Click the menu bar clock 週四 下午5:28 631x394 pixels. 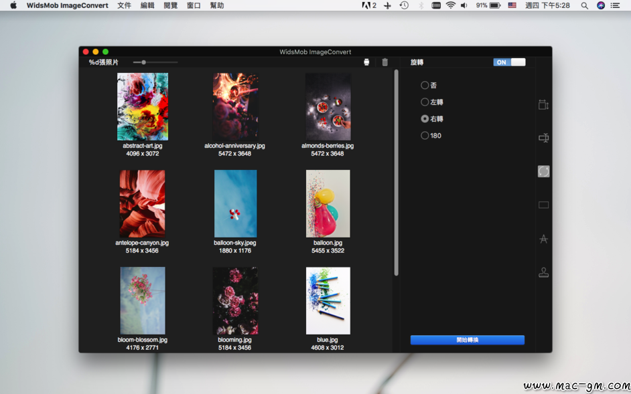pos(547,5)
